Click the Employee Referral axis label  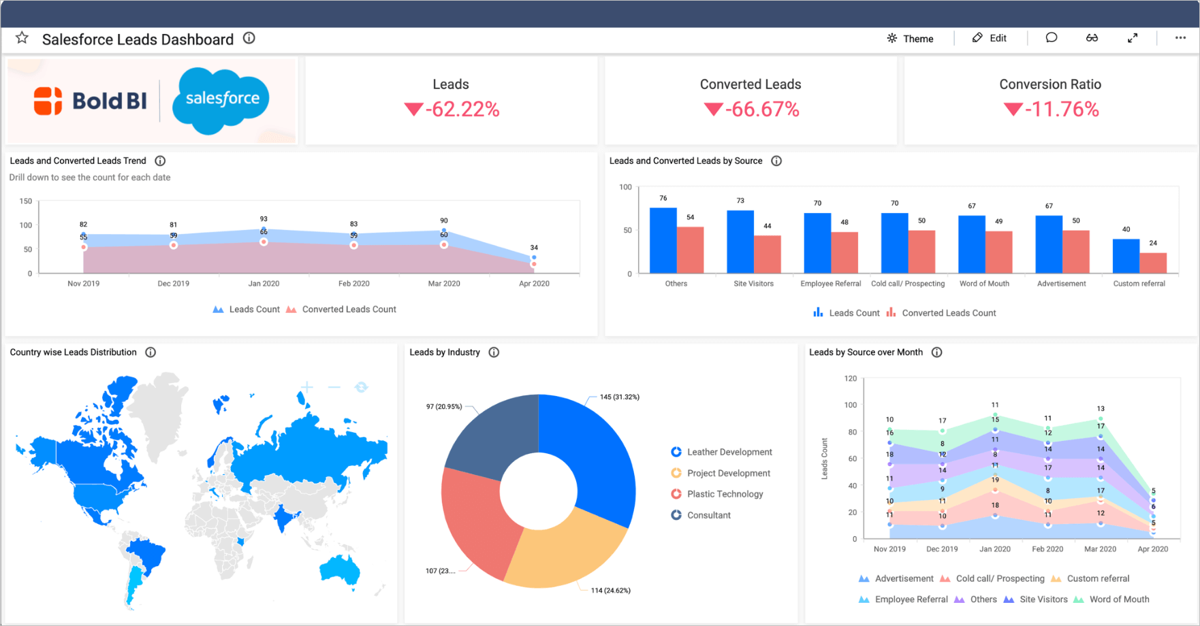click(x=830, y=284)
